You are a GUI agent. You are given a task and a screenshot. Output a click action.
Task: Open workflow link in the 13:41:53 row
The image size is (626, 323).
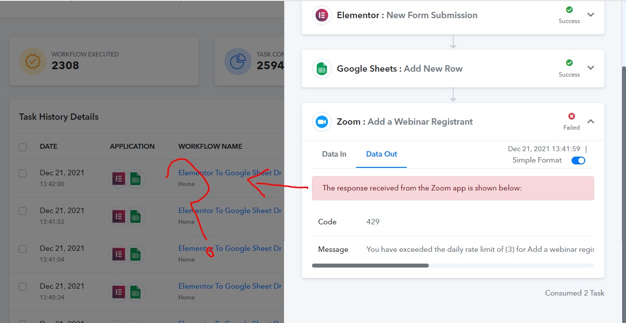(x=230, y=211)
